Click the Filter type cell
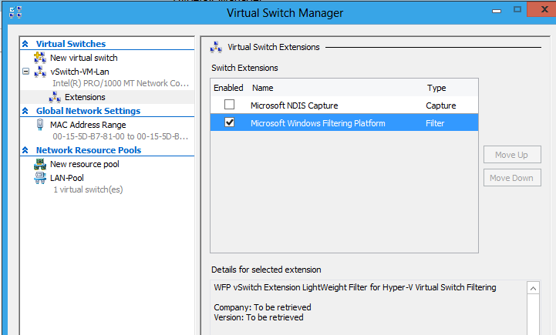This screenshot has width=556, height=335. pos(435,123)
